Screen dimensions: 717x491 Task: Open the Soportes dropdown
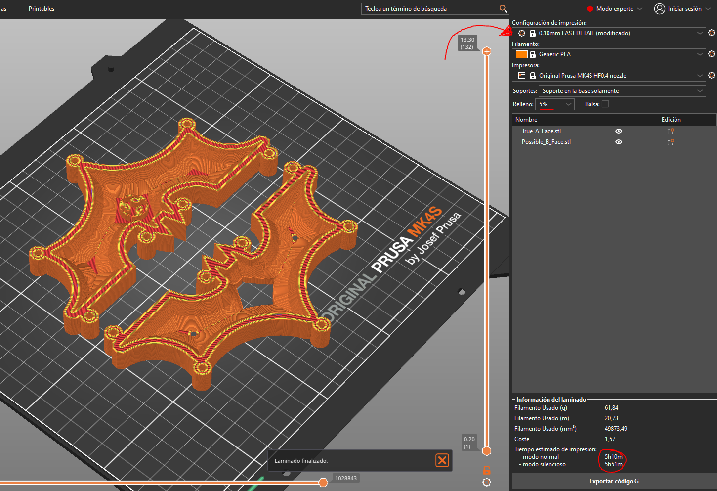pos(622,91)
